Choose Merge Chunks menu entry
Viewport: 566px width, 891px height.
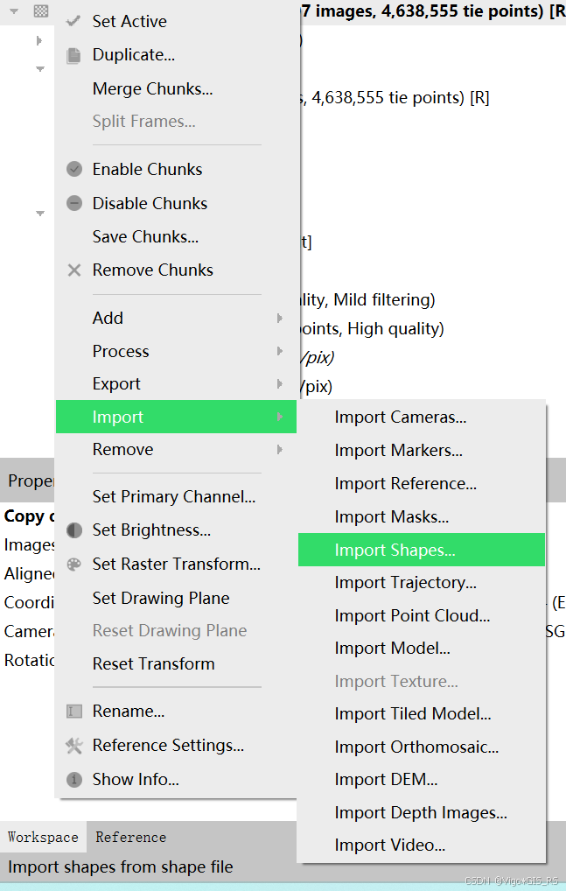(152, 88)
